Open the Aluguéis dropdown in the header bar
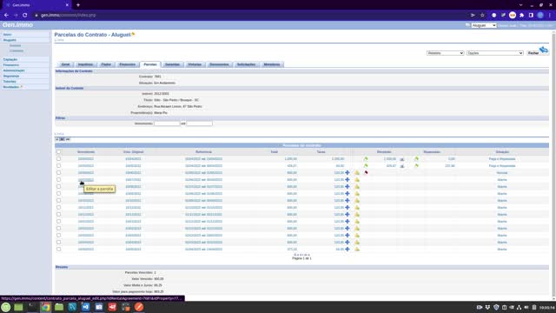556x313 pixels. (484, 25)
